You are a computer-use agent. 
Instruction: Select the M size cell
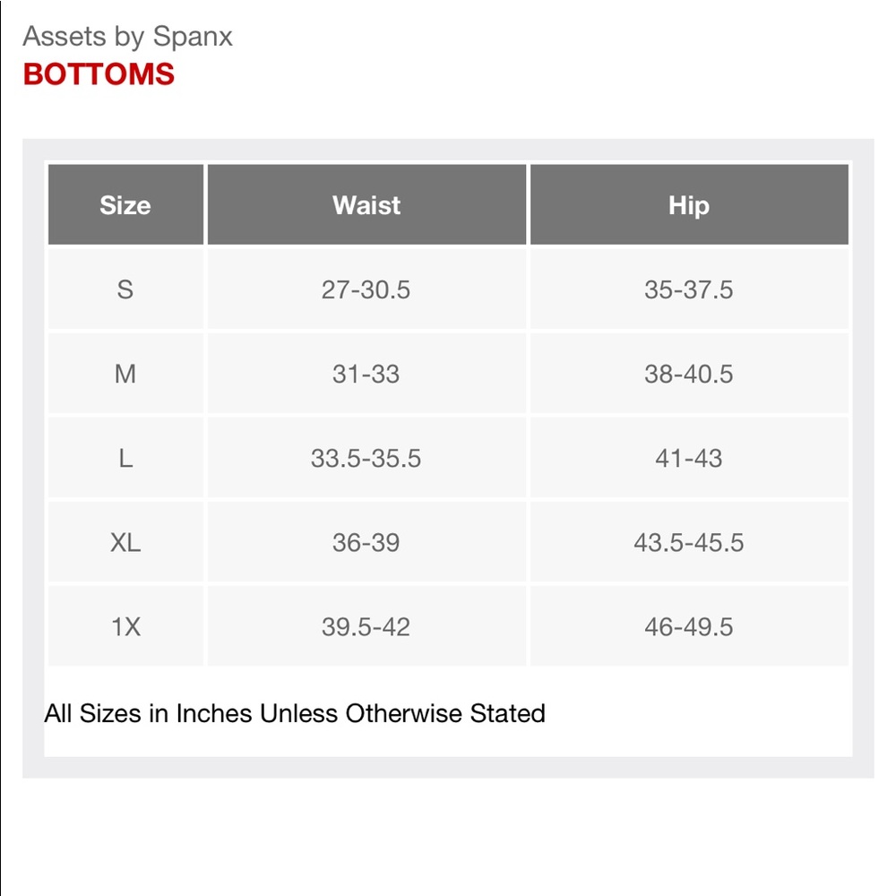tap(125, 374)
